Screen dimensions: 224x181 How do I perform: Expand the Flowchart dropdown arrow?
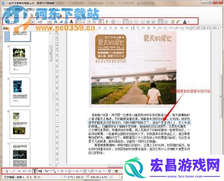[x=89, y=171]
